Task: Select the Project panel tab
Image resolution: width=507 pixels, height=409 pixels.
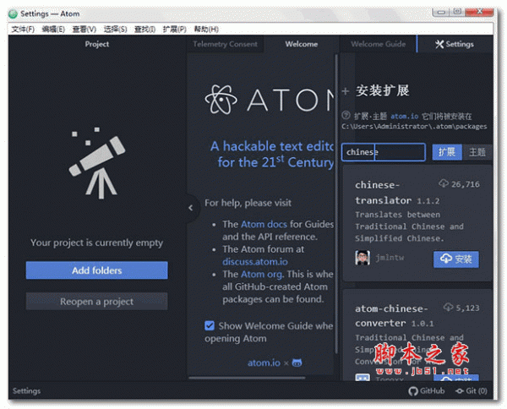Action: (x=97, y=44)
